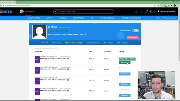Image resolution: width=180 pixels, height=101 pixels.
Task: Click the Concluído status text
Action: click(x=107, y=59)
